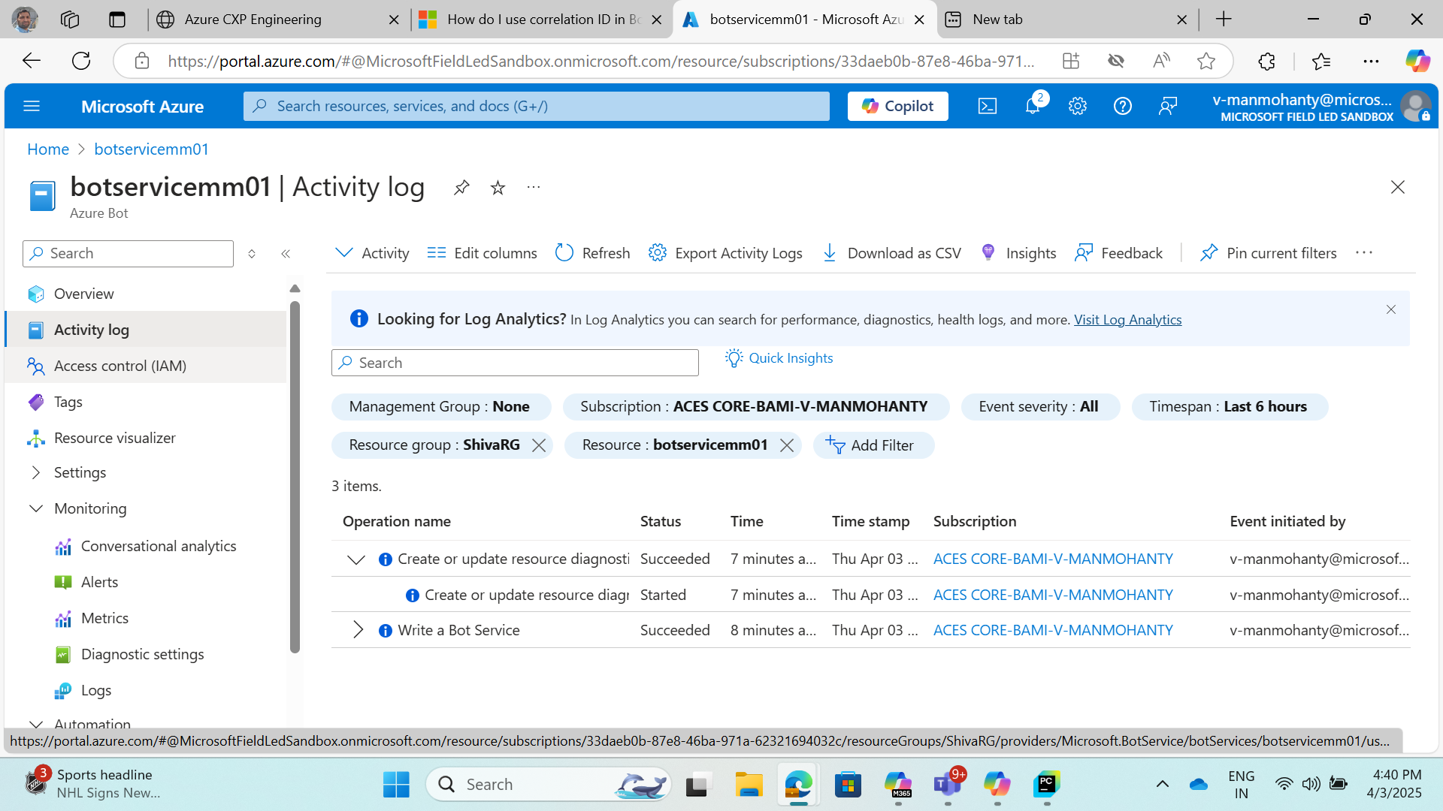Dismiss the Log Analytics banner

(x=1391, y=309)
